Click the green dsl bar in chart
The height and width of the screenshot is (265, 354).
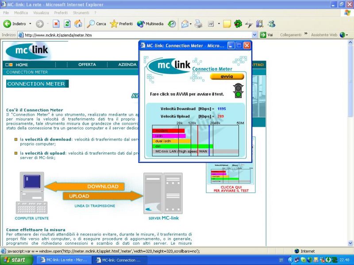183,146
